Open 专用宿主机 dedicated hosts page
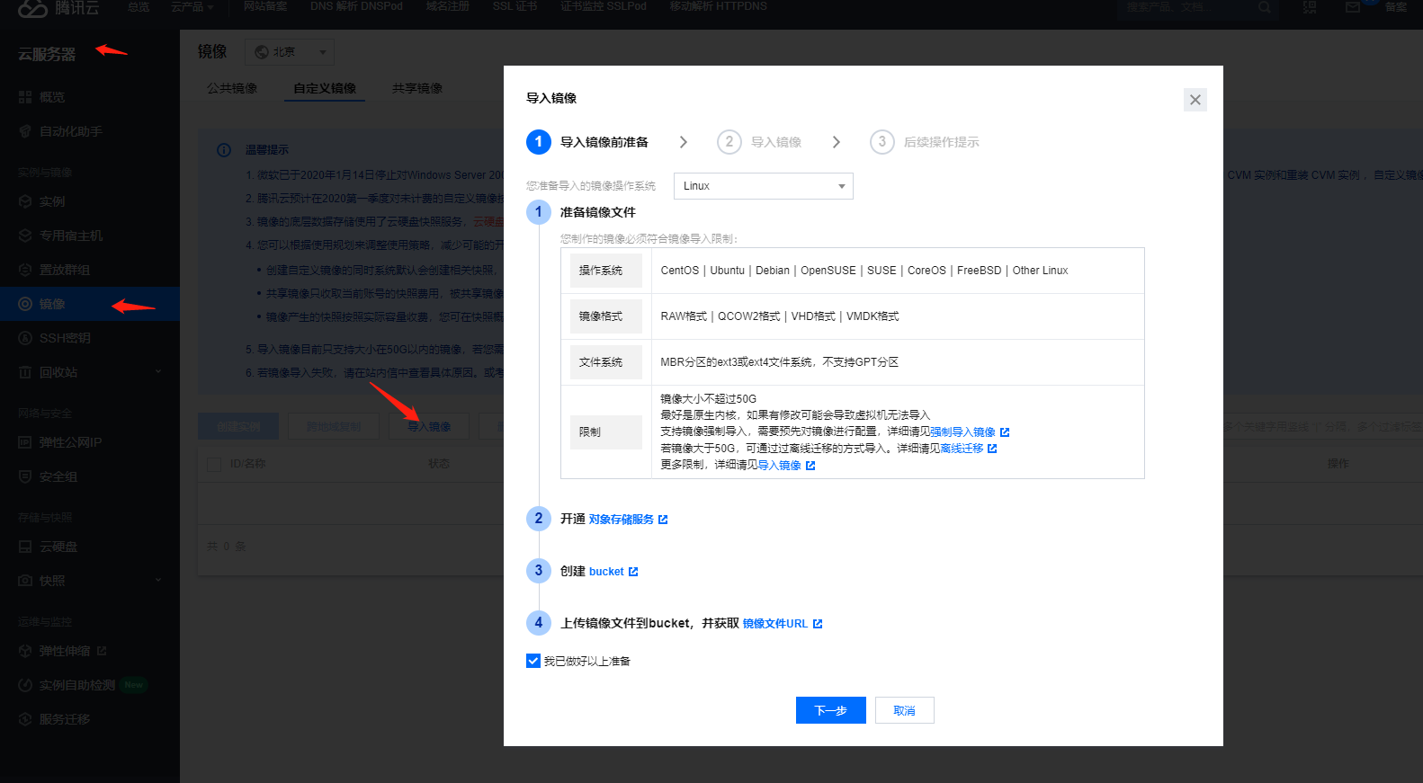Image resolution: width=1423 pixels, height=783 pixels. (70, 236)
